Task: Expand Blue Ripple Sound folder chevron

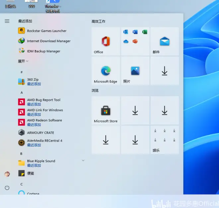Action: 83,161
